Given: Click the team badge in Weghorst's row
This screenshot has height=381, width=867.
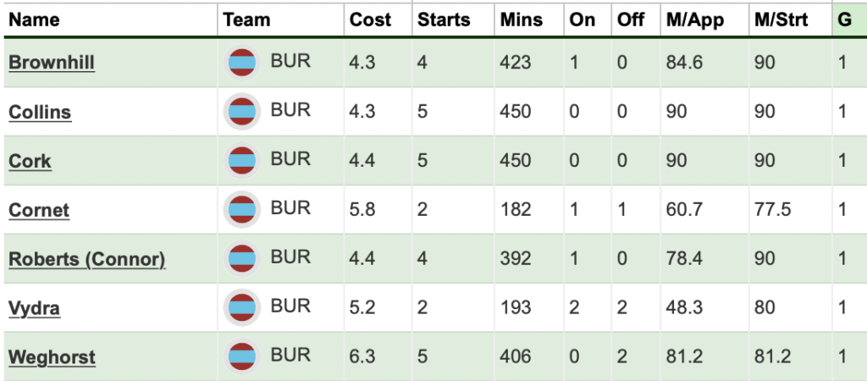Looking at the screenshot, I should coord(241,356).
